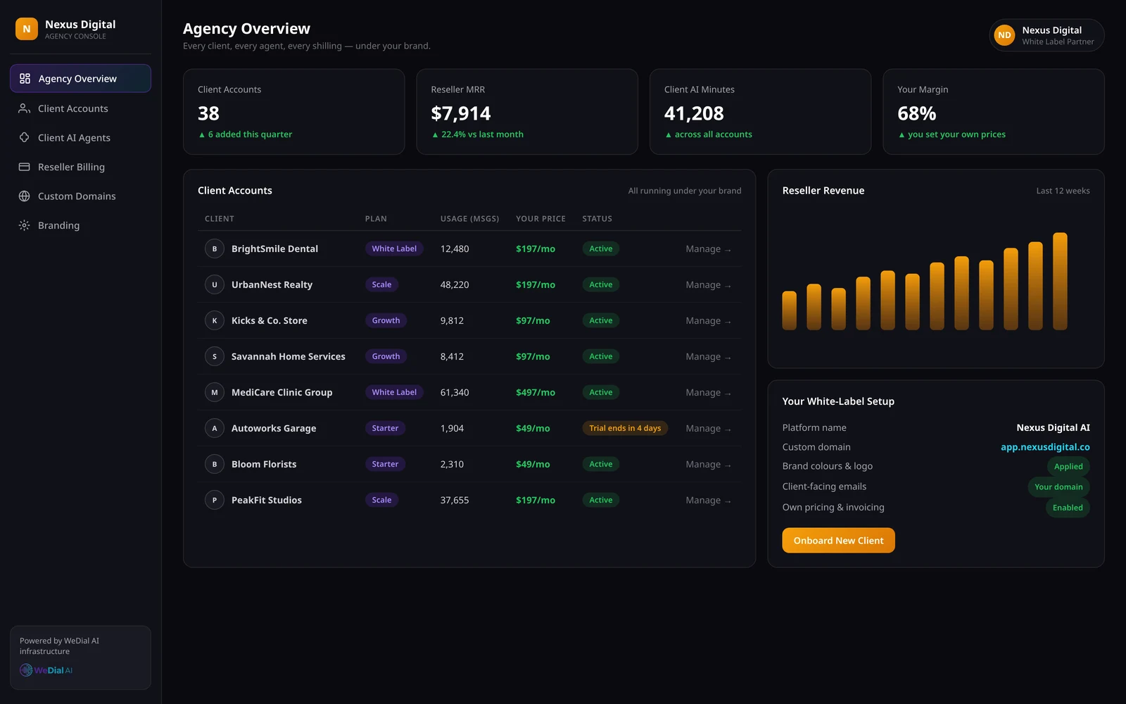Click MediCare Clinic Group's $497/mo price
This screenshot has height=704, width=1126.
pos(536,392)
